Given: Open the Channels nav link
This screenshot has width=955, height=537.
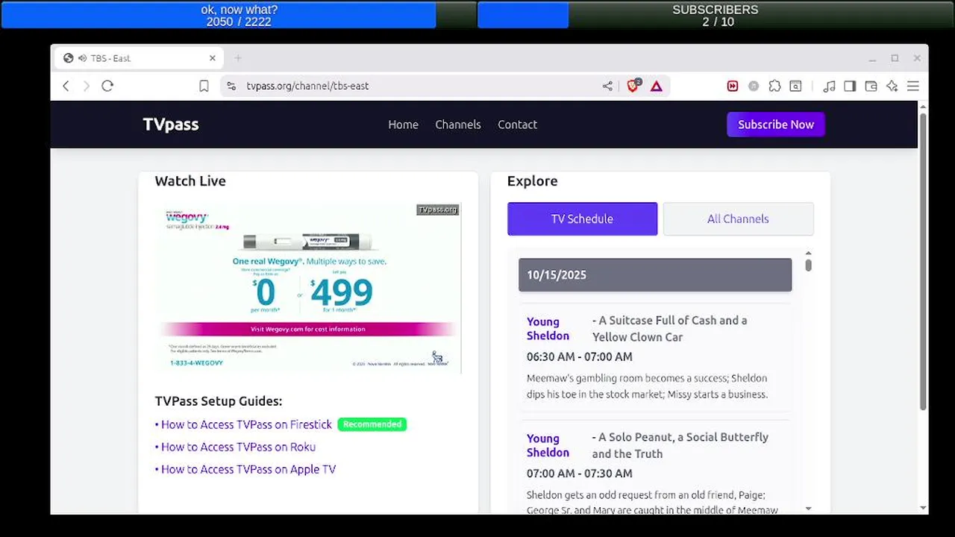Looking at the screenshot, I should [458, 125].
